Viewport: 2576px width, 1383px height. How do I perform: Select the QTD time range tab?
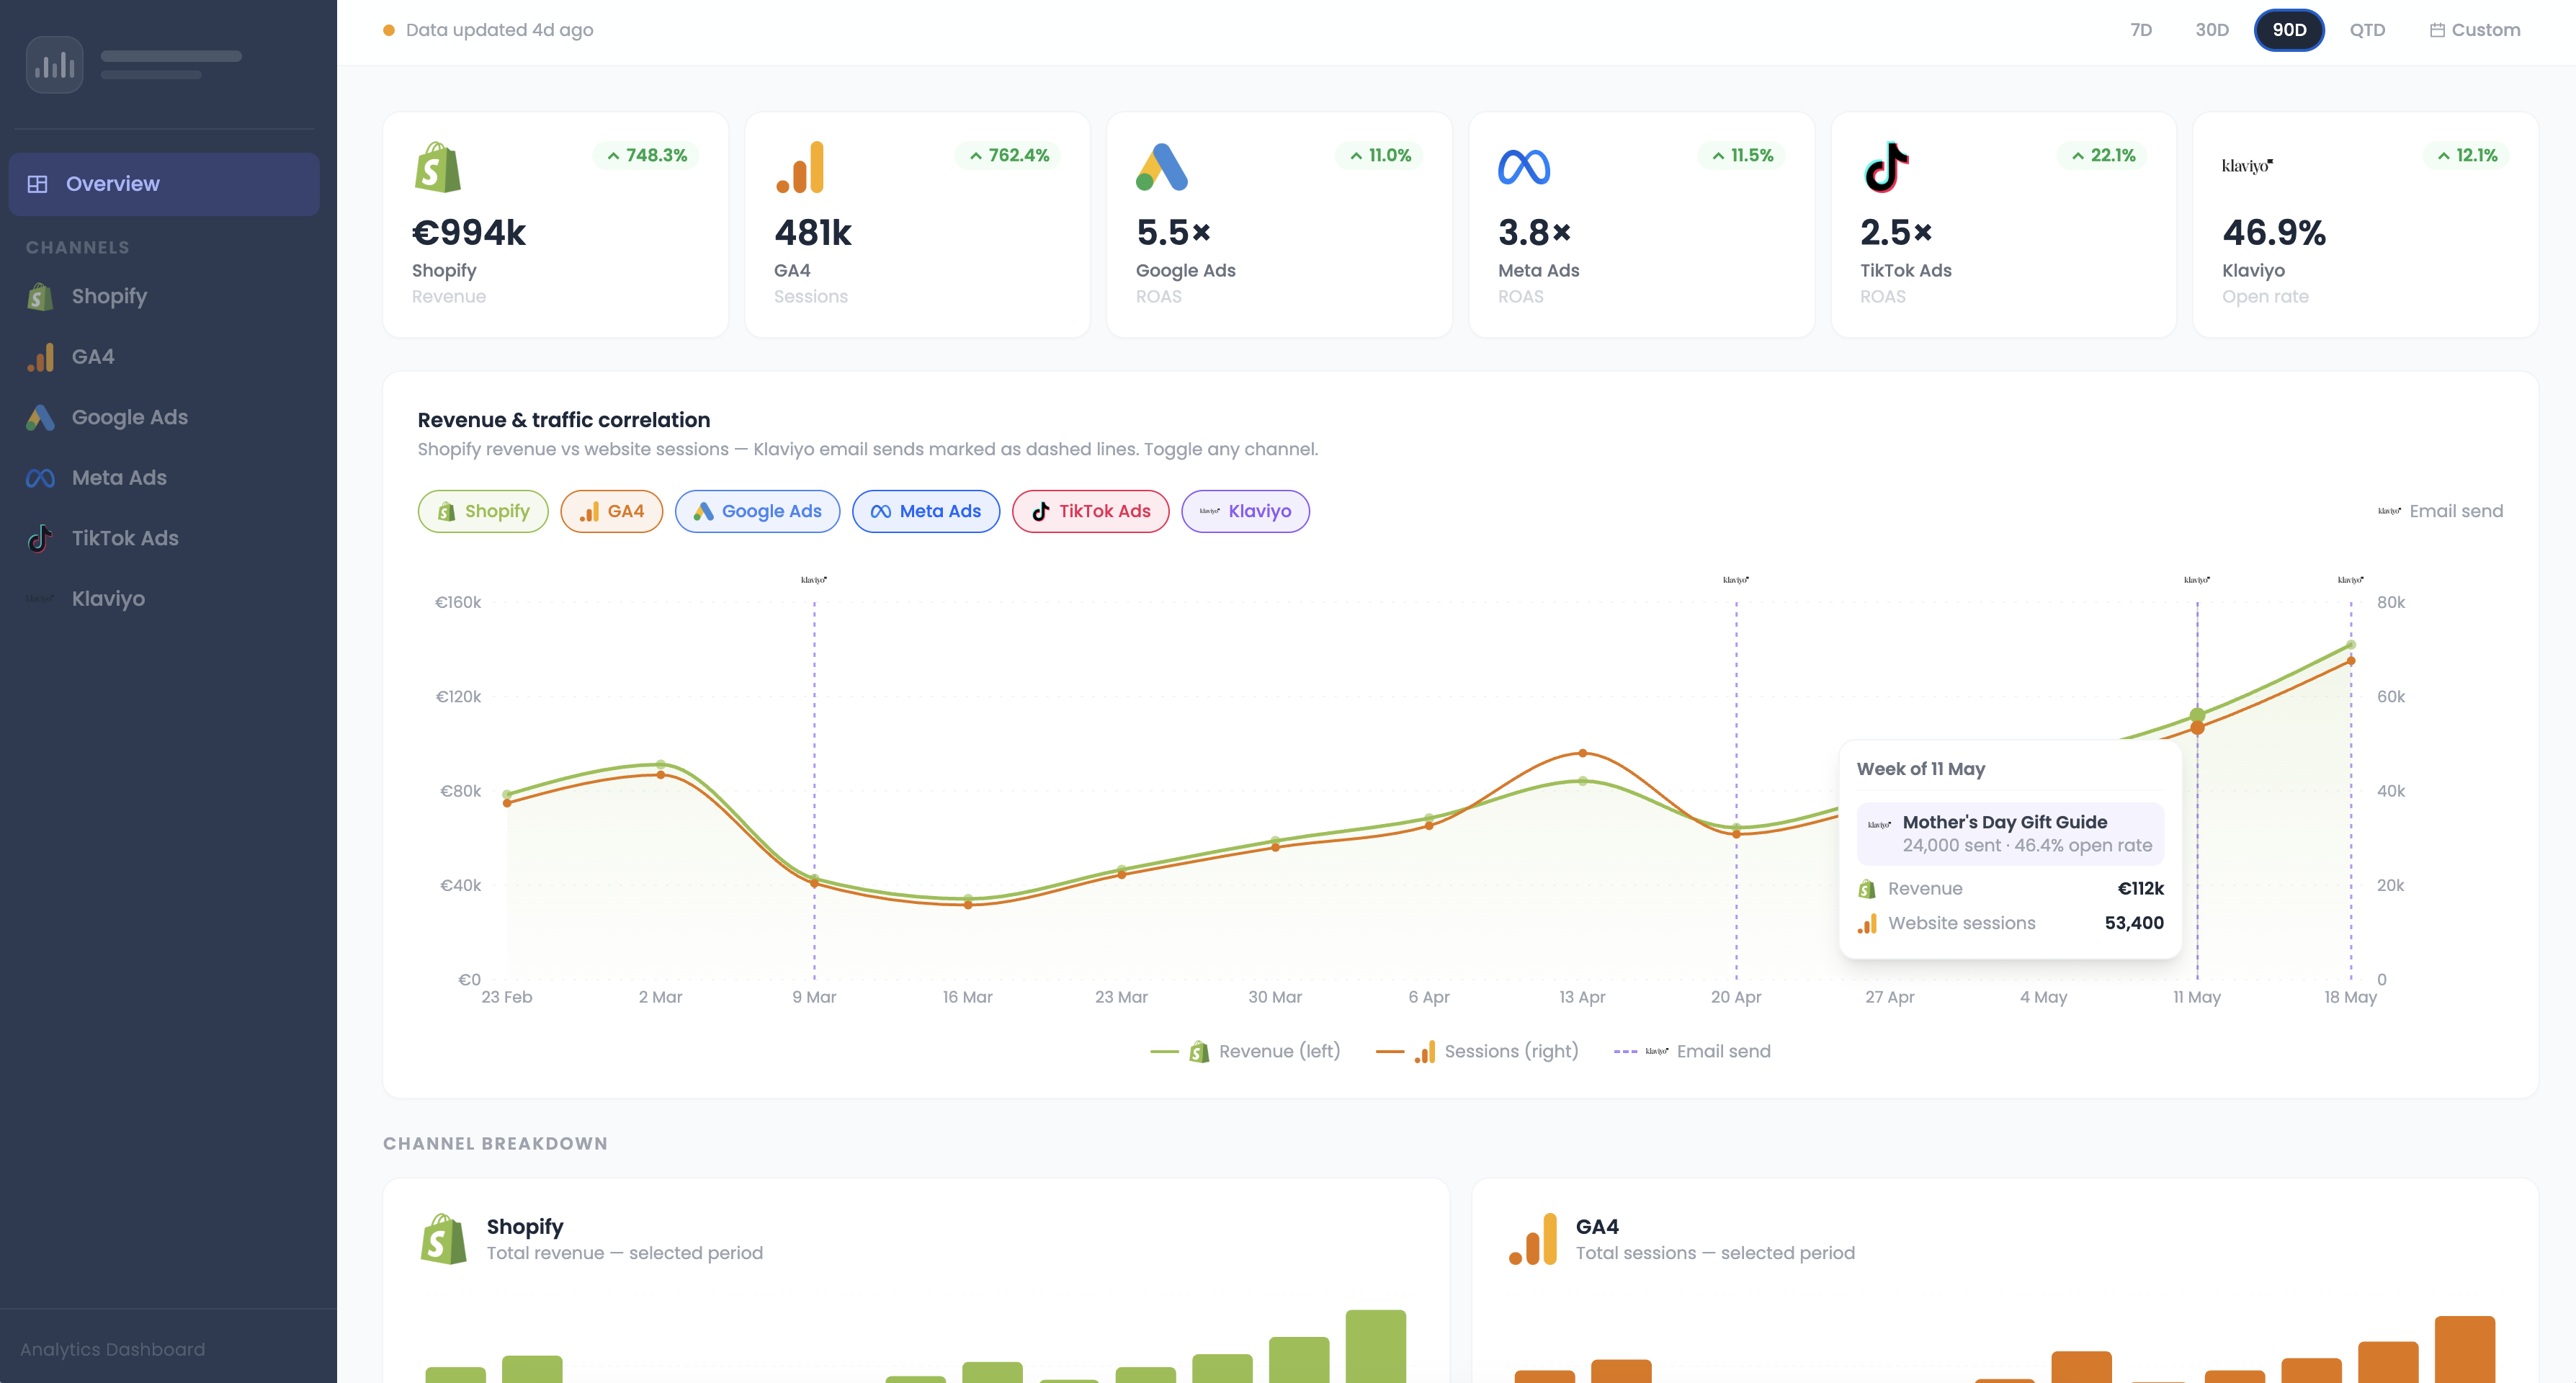(x=2367, y=30)
